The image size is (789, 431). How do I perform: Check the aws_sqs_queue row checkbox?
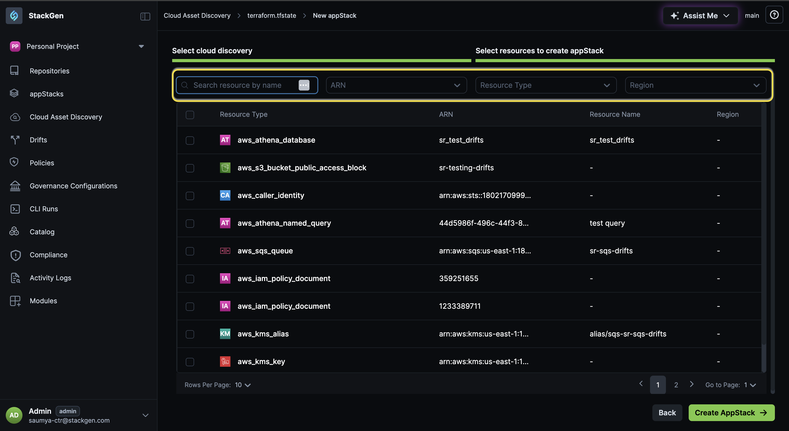(190, 251)
